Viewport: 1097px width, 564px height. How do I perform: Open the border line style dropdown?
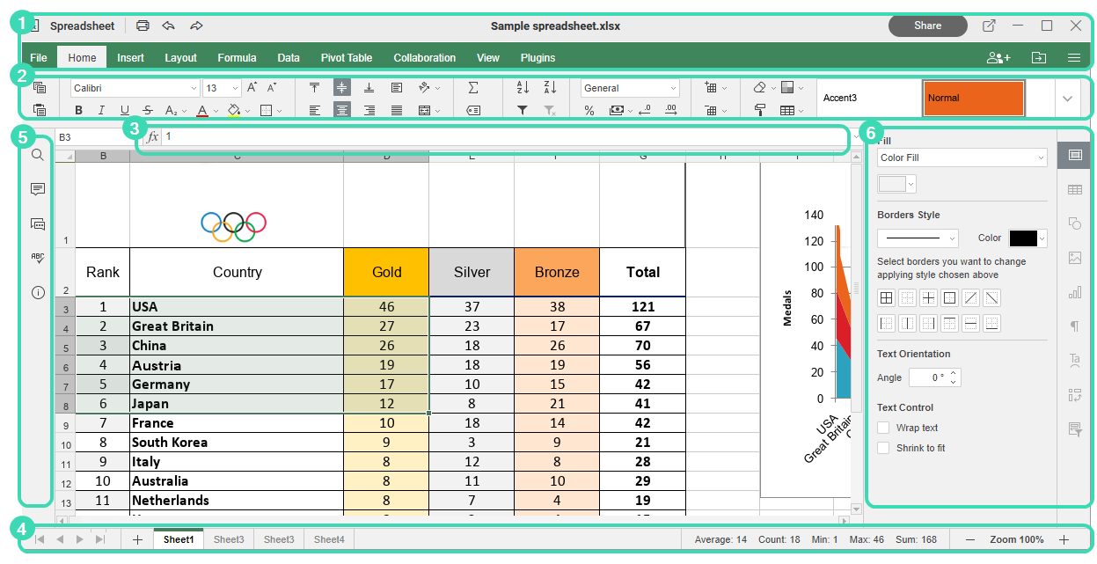(918, 238)
